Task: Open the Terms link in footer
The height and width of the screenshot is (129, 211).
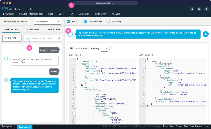Action: pyautogui.click(x=165, y=126)
